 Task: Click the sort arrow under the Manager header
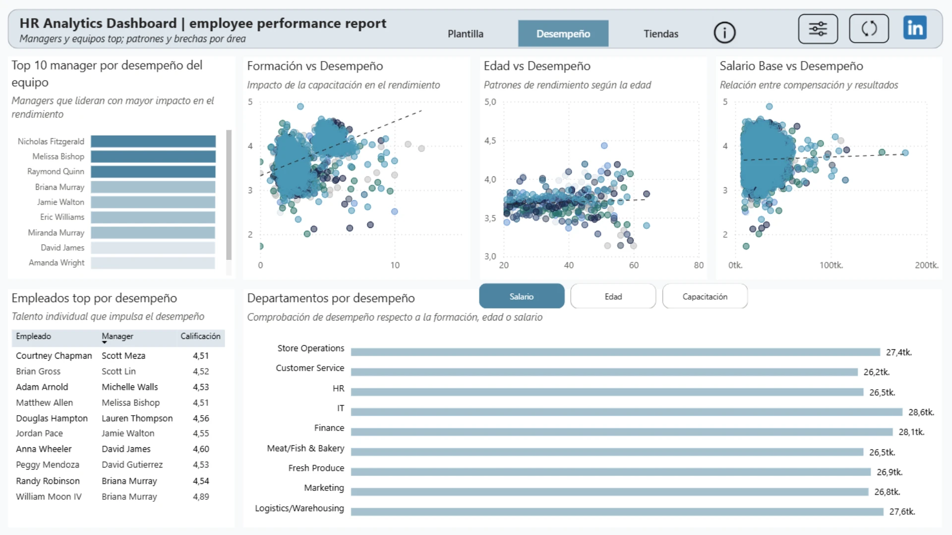pyautogui.click(x=105, y=343)
